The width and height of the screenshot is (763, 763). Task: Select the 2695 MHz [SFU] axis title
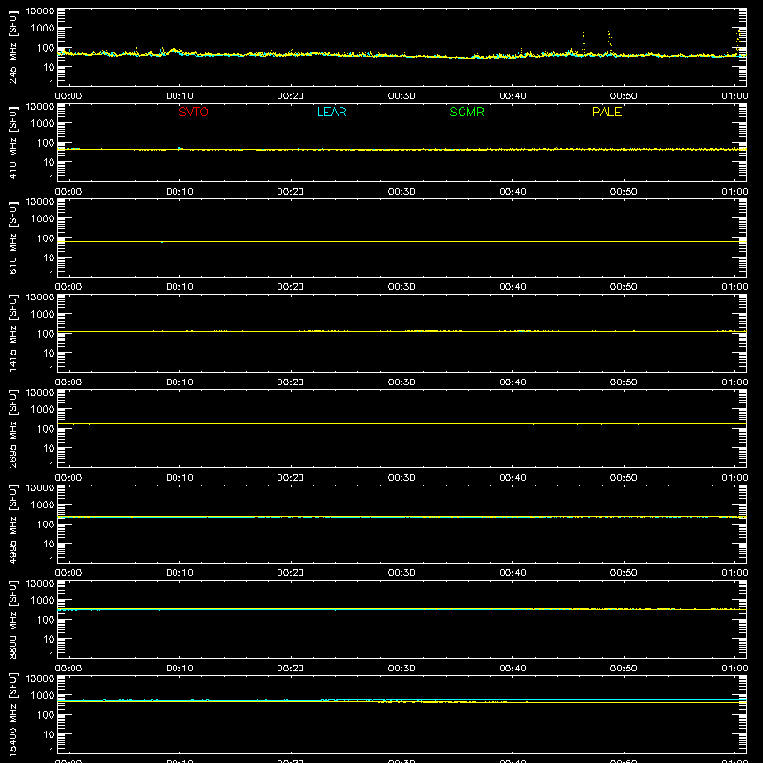coord(13,428)
